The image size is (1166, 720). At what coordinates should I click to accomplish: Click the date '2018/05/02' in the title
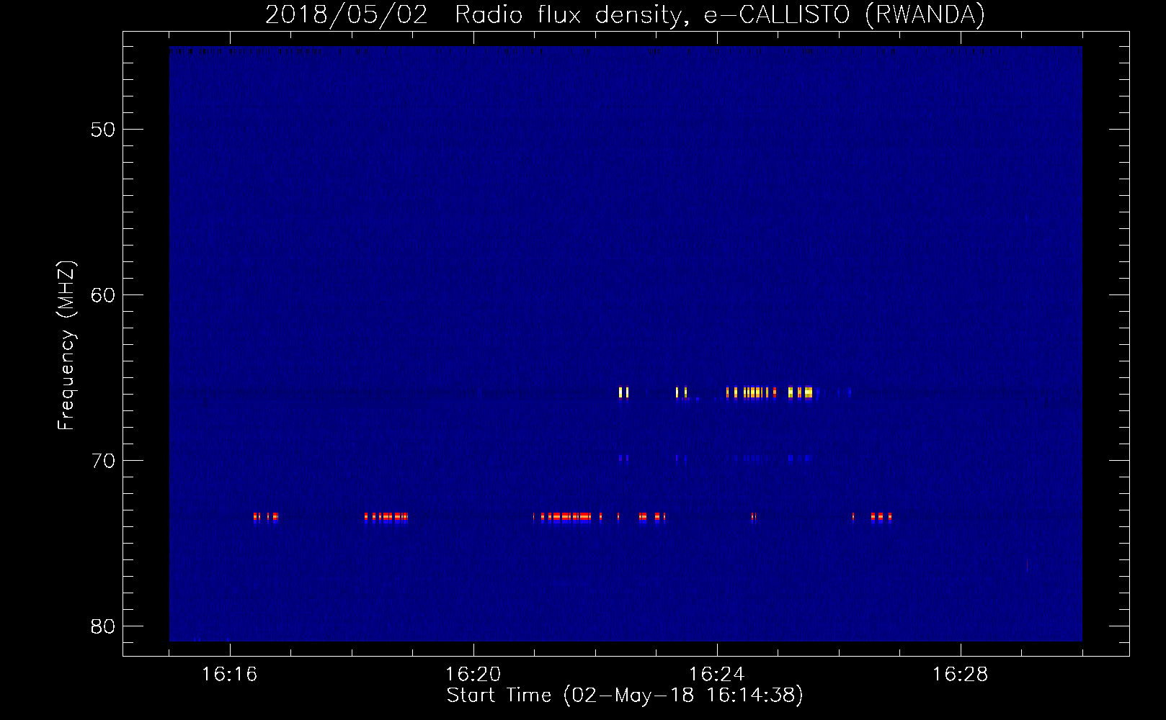(x=347, y=14)
